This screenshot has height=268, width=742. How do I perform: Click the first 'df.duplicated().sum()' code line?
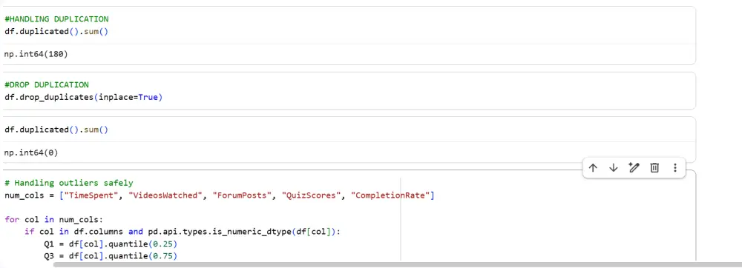pyautogui.click(x=56, y=32)
